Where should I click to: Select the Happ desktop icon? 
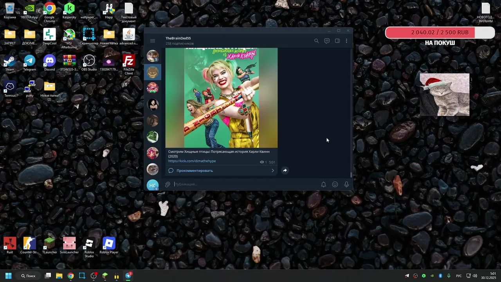click(109, 11)
